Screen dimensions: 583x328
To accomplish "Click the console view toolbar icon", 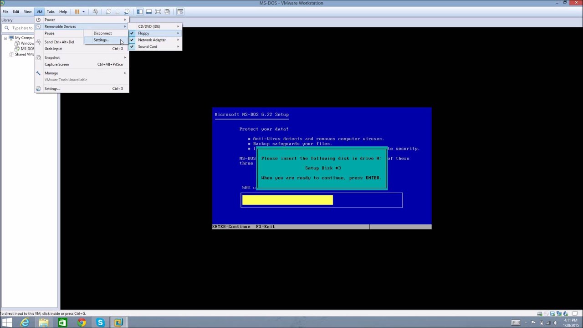I will pos(180,11).
